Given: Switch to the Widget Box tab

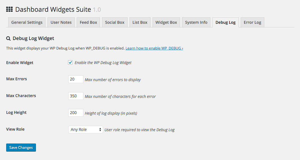Looking at the screenshot, I should 166,22.
